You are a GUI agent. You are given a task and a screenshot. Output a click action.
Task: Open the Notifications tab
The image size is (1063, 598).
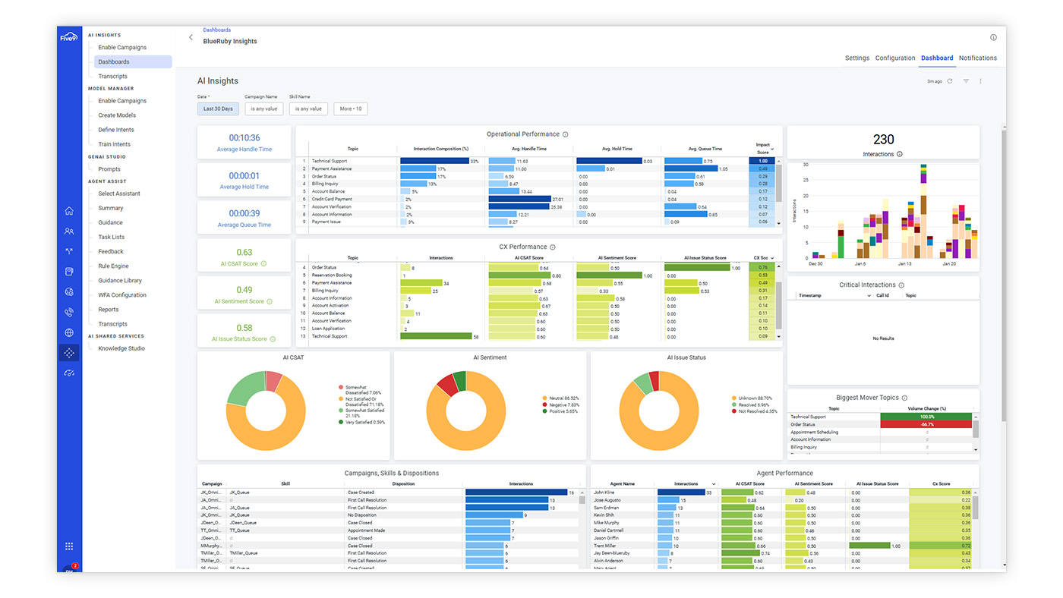click(x=977, y=58)
